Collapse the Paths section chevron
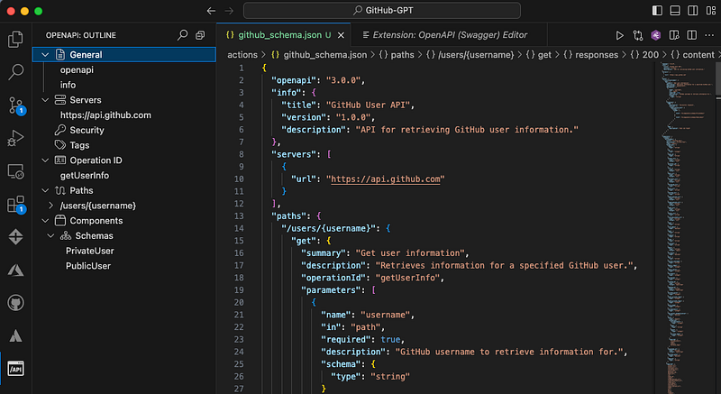The height and width of the screenshot is (394, 721). click(45, 190)
